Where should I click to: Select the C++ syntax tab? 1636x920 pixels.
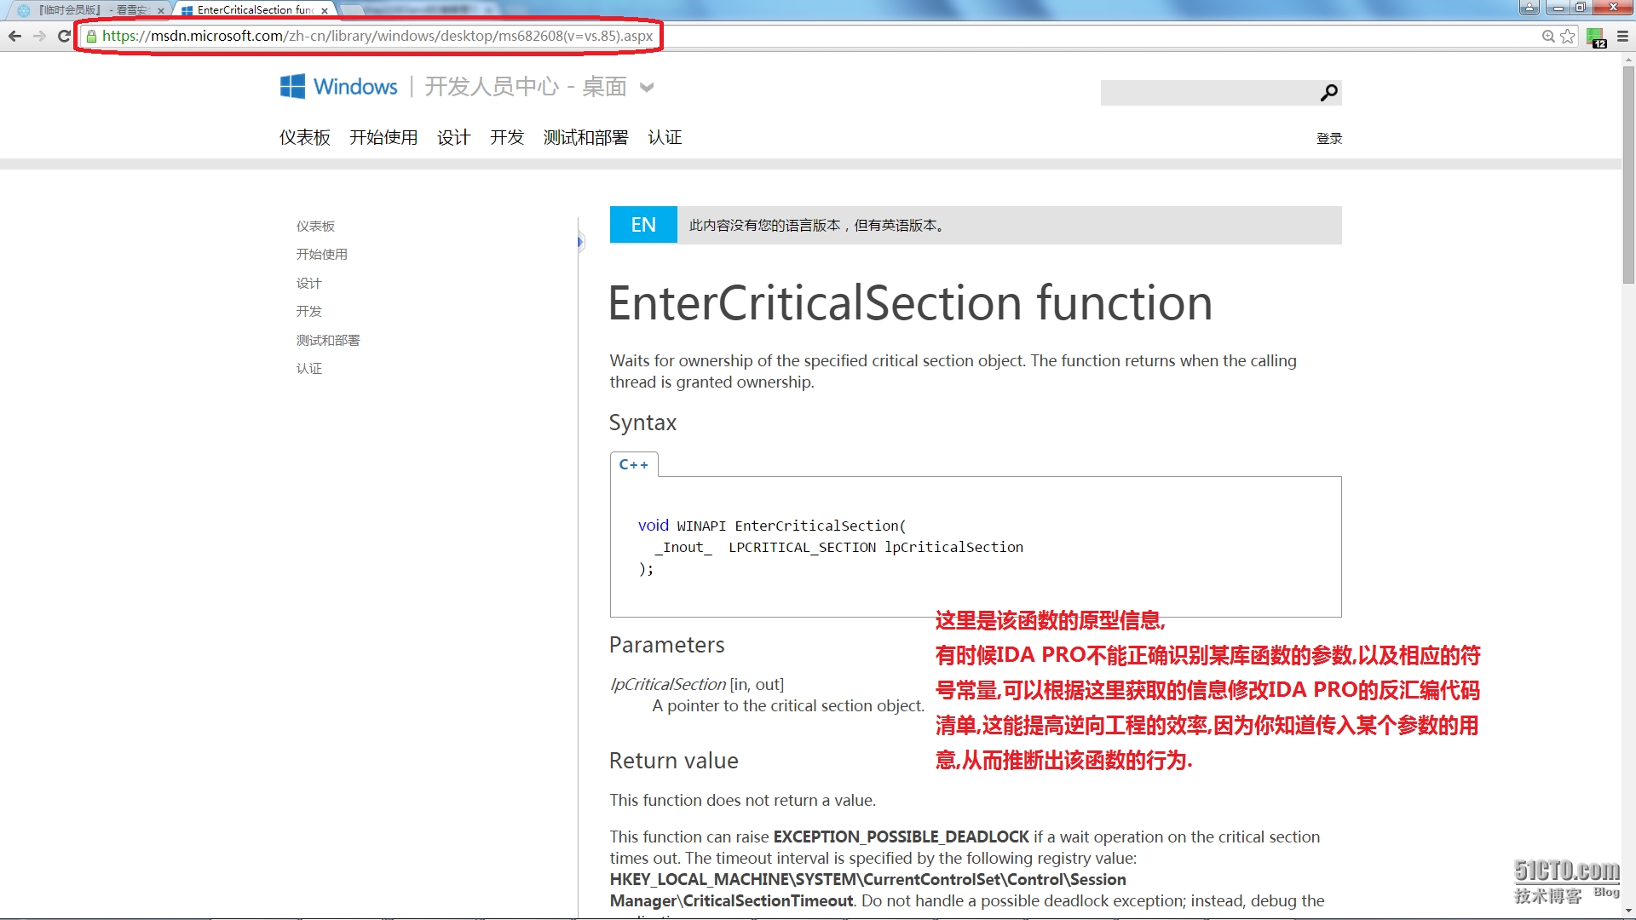633,464
